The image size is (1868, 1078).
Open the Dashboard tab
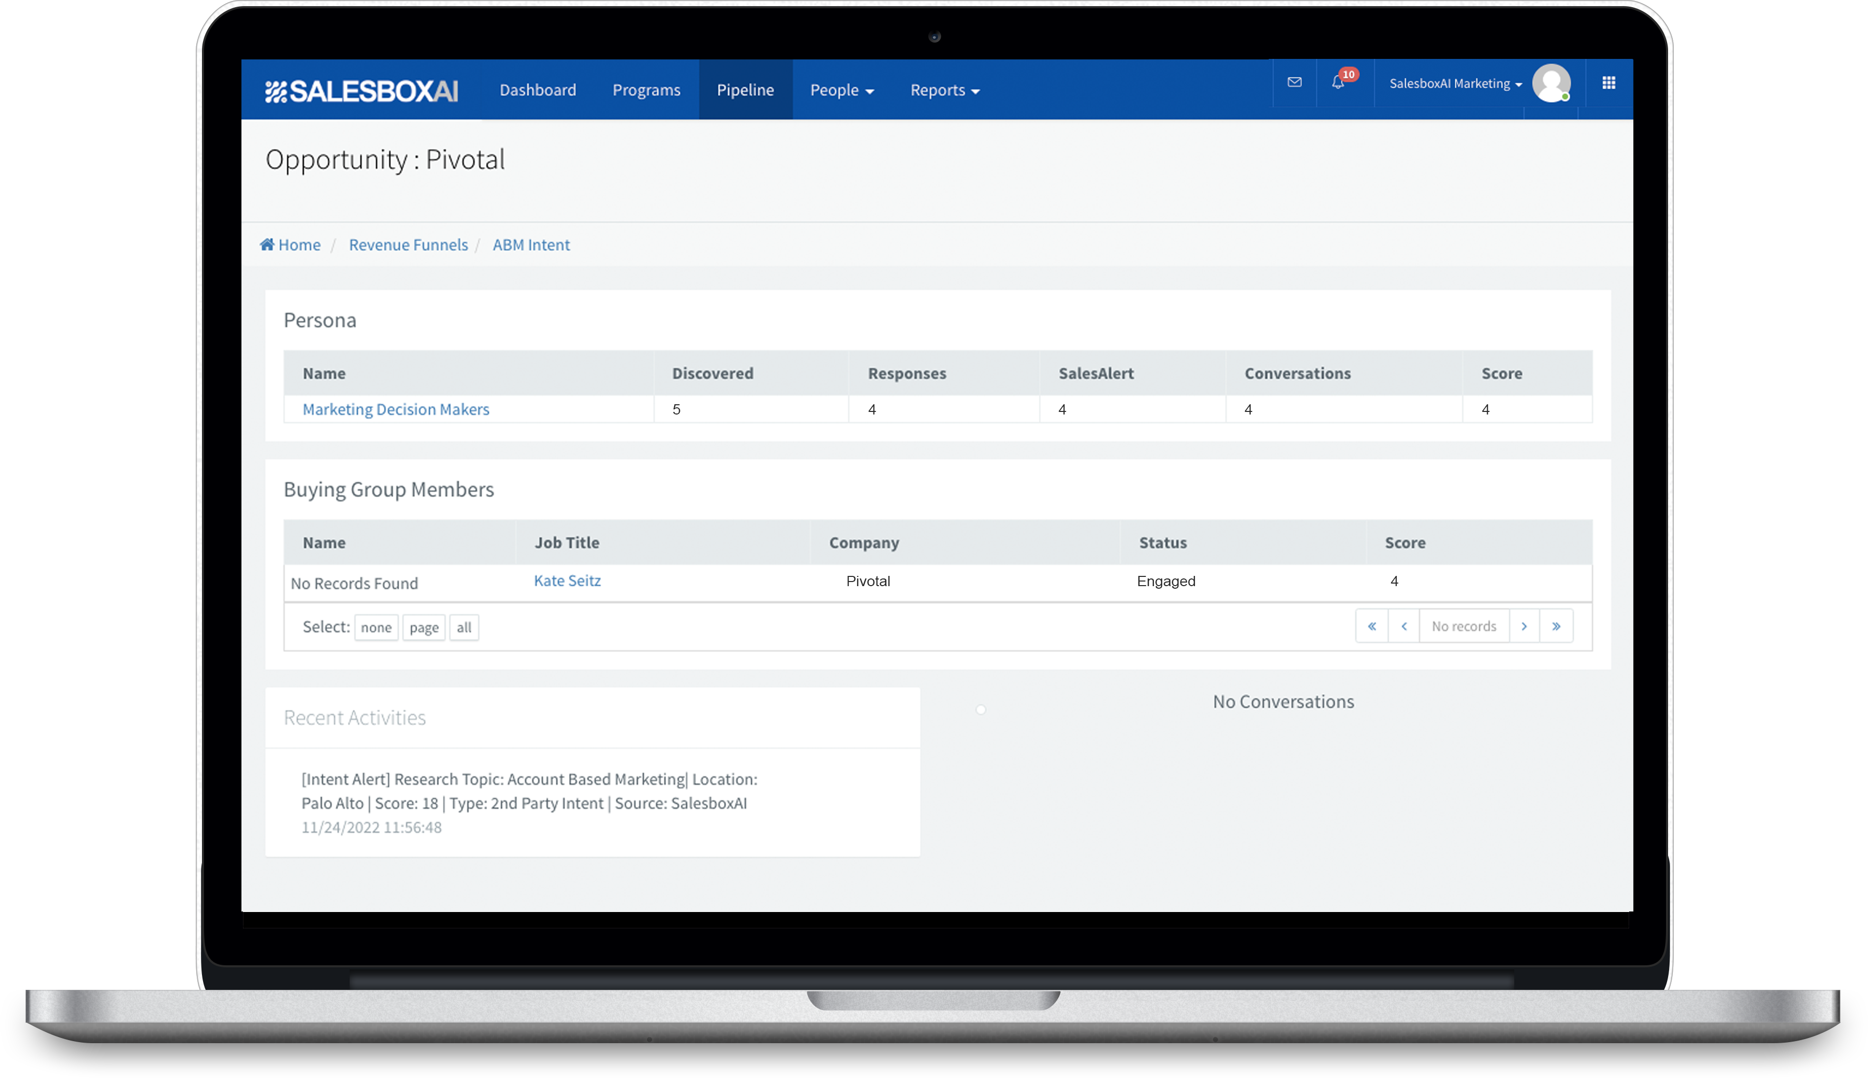click(x=538, y=90)
